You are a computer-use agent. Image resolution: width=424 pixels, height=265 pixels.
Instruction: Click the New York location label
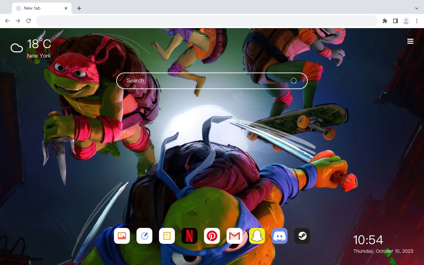click(x=39, y=56)
